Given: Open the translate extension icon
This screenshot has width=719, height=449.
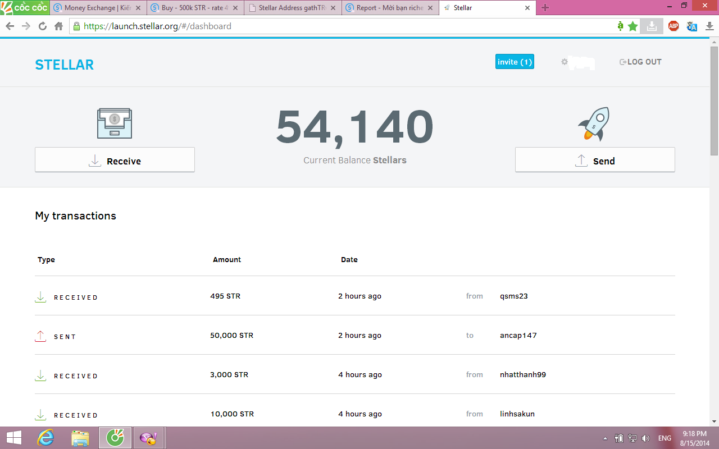Looking at the screenshot, I should pyautogui.click(x=692, y=26).
